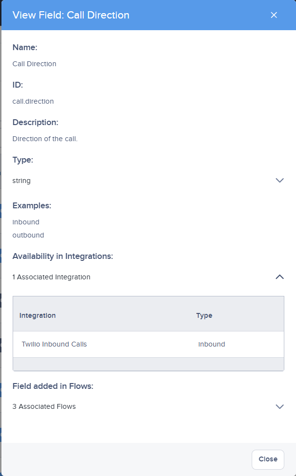Image resolution: width=296 pixels, height=476 pixels.
Task: Select the Twilio Inbound Calls row
Action: pyautogui.click(x=148, y=344)
